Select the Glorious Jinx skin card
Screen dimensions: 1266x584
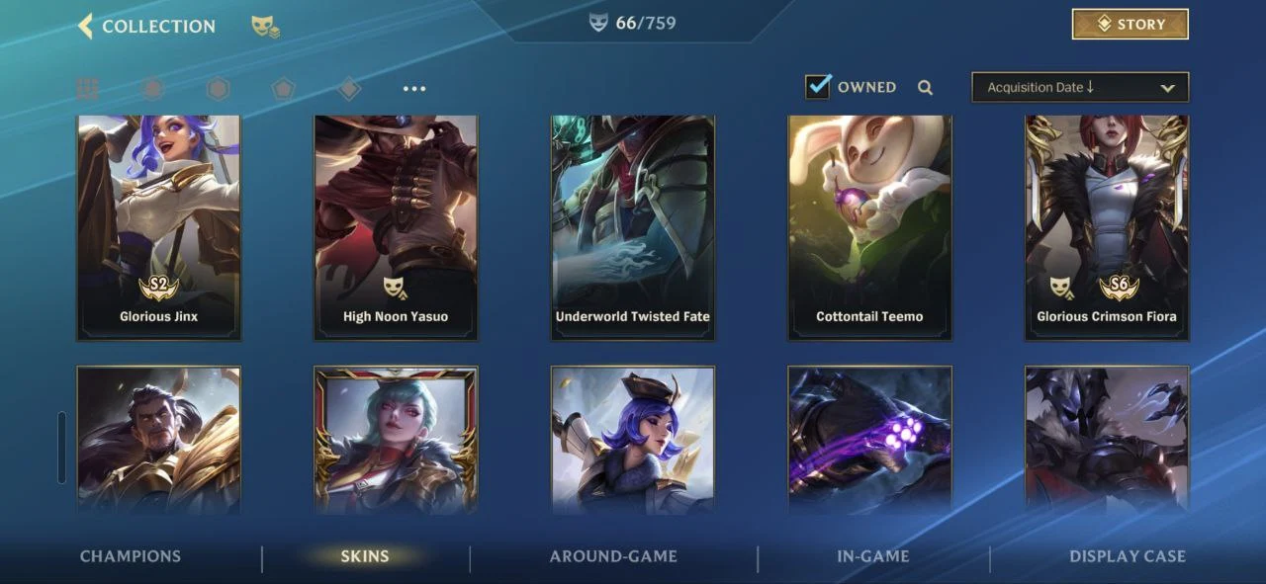pyautogui.click(x=158, y=227)
